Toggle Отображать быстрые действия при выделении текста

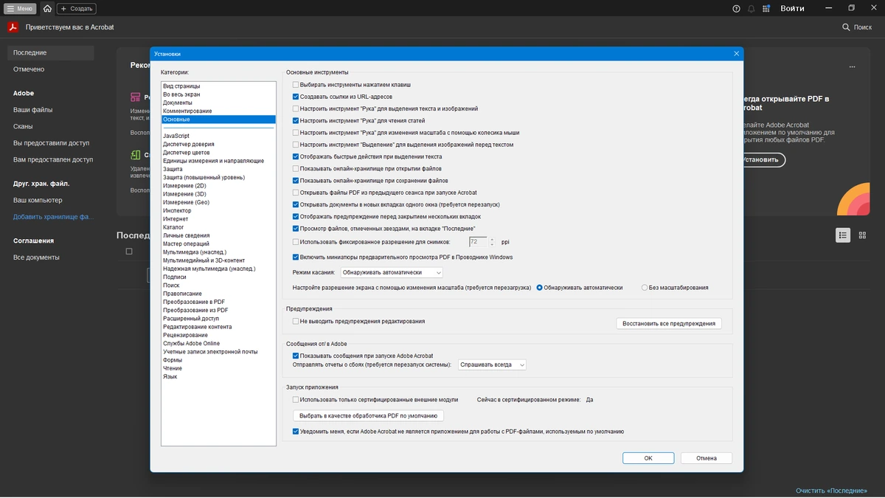pos(296,156)
